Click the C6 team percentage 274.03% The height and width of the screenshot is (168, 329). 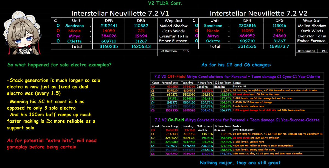coord(226,154)
